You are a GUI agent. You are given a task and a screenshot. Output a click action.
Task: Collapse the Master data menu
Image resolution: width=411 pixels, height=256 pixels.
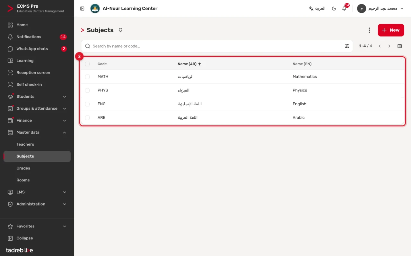[37, 132]
